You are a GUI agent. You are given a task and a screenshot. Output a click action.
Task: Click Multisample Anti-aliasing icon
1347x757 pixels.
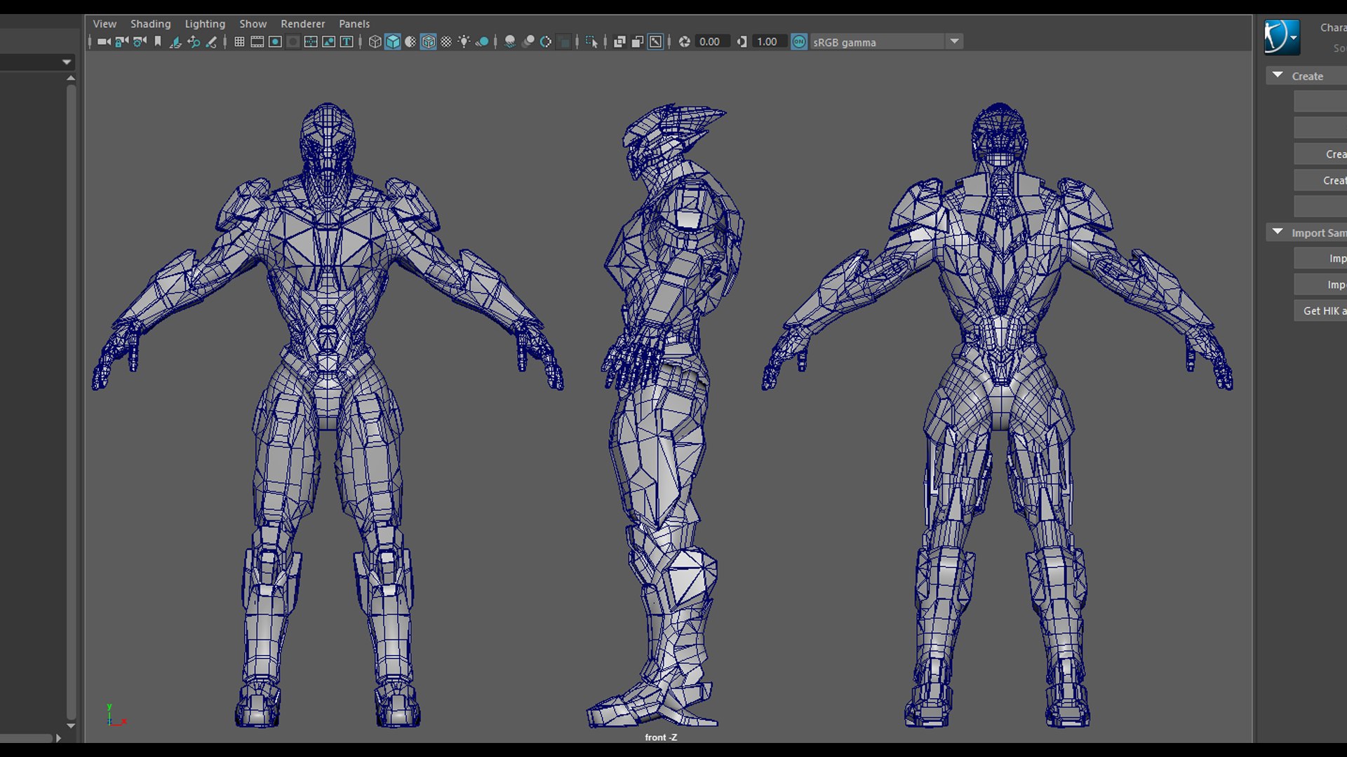tap(546, 42)
